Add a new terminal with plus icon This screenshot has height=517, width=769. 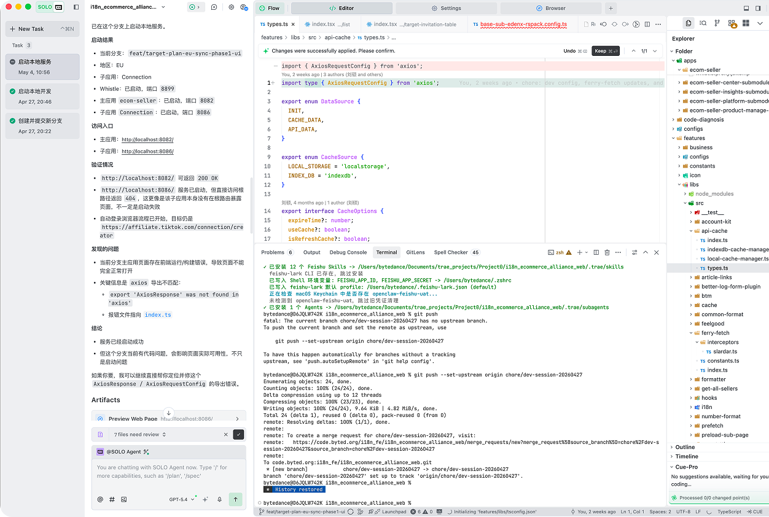(579, 252)
